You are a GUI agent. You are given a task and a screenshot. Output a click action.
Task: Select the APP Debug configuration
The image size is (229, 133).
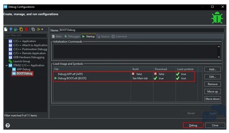(23, 69)
